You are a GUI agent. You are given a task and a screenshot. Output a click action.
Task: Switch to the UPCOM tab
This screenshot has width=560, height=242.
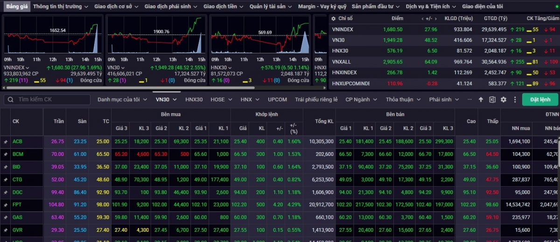click(x=277, y=100)
